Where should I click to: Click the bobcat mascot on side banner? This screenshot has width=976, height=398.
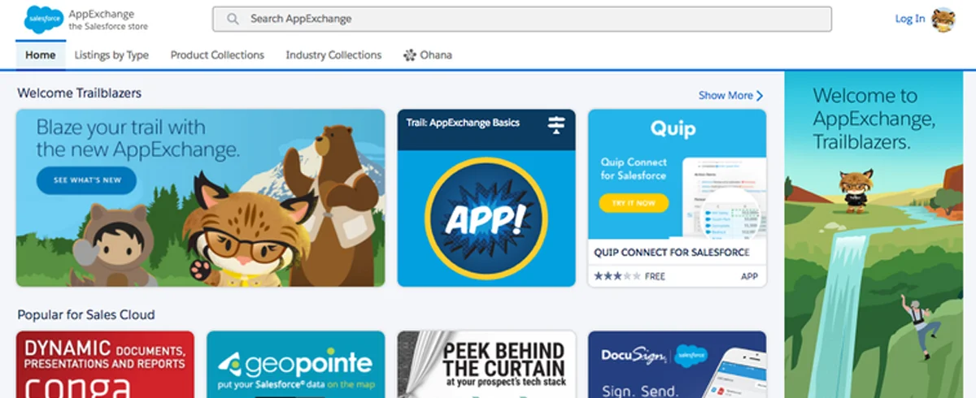coord(856,191)
